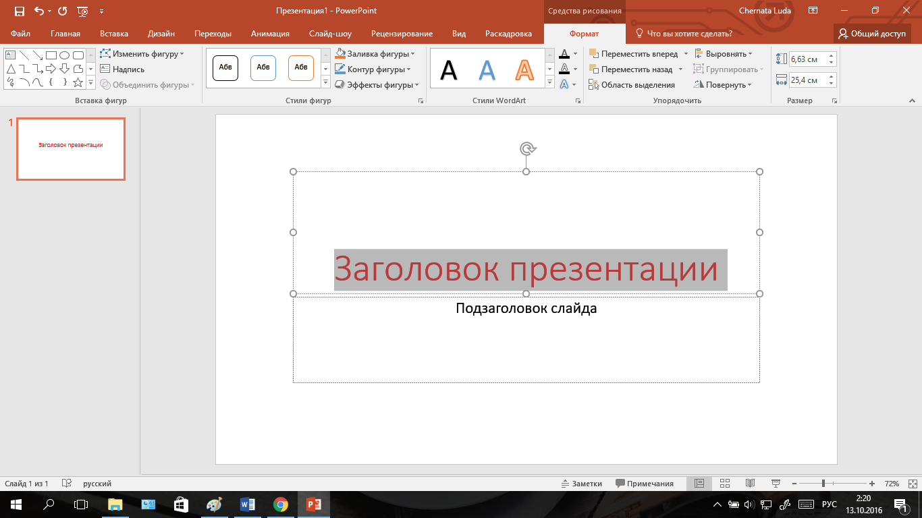Apply the black WordArt A style
The height and width of the screenshot is (518, 922).
[449, 69]
